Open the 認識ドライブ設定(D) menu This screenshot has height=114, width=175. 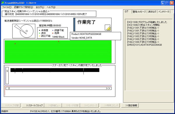(x=24, y=7)
